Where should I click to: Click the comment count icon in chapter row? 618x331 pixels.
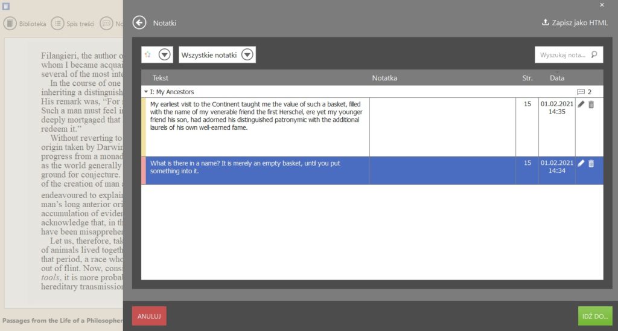click(x=581, y=92)
